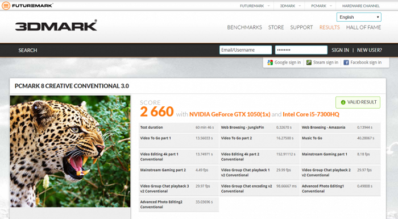Viewport: 398px width, 219px height.
Task: Click the 40.28067 s value
Action: (366, 138)
